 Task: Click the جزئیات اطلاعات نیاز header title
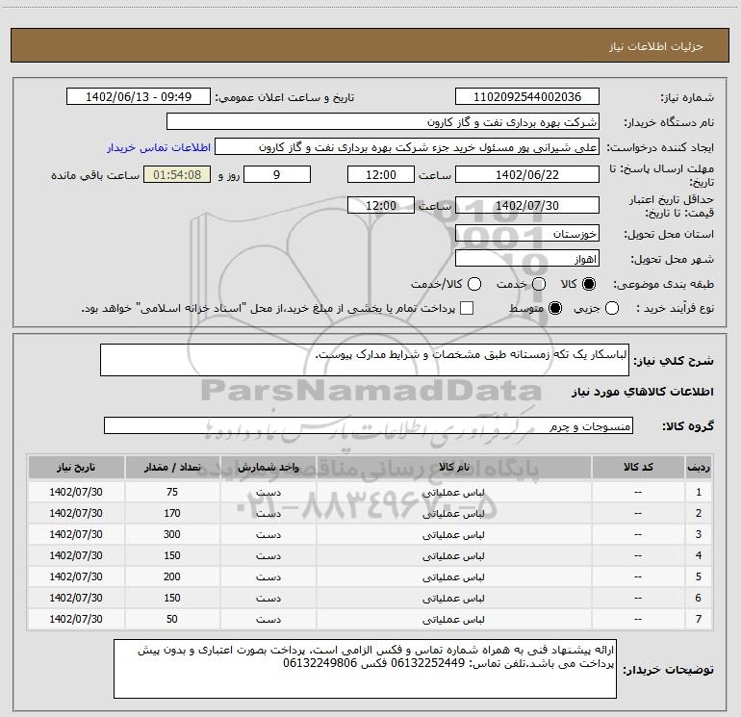click(656, 46)
